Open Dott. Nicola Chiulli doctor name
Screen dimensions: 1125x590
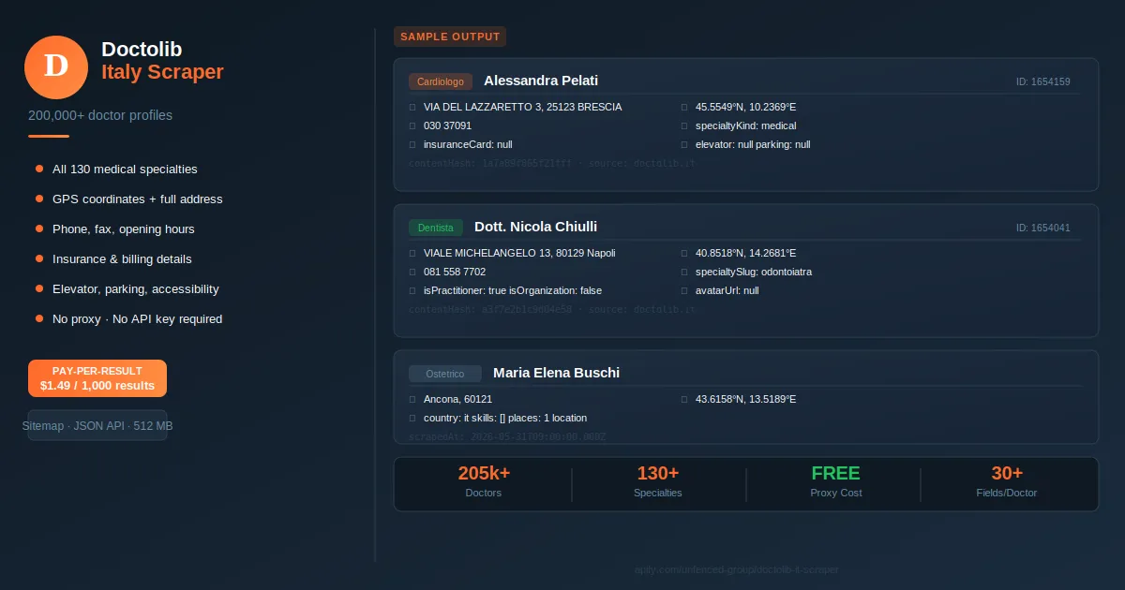(535, 227)
